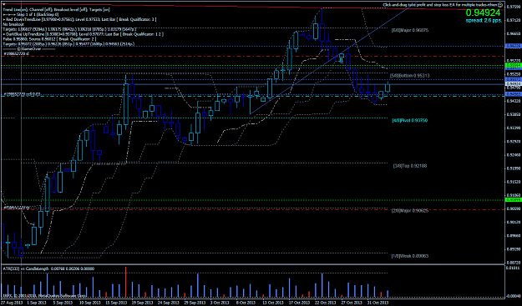Click the Click-and-drag take profit EA name label

pyautogui.click(x=440, y=5)
